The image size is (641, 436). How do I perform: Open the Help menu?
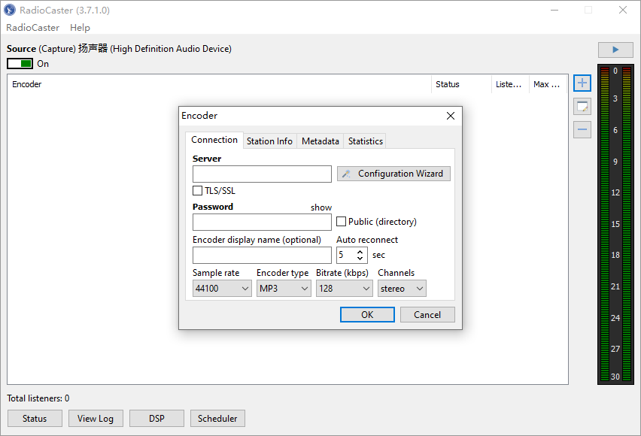(80, 27)
